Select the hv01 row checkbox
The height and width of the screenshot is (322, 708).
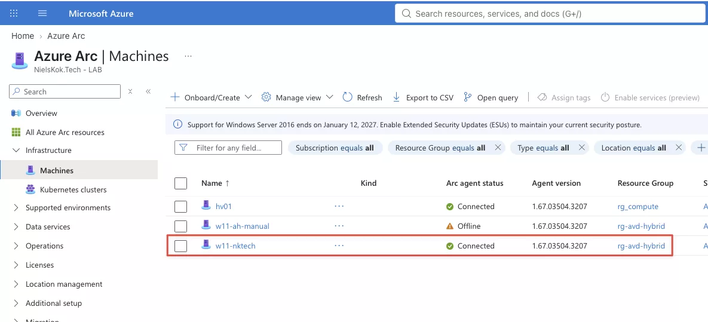click(x=180, y=206)
